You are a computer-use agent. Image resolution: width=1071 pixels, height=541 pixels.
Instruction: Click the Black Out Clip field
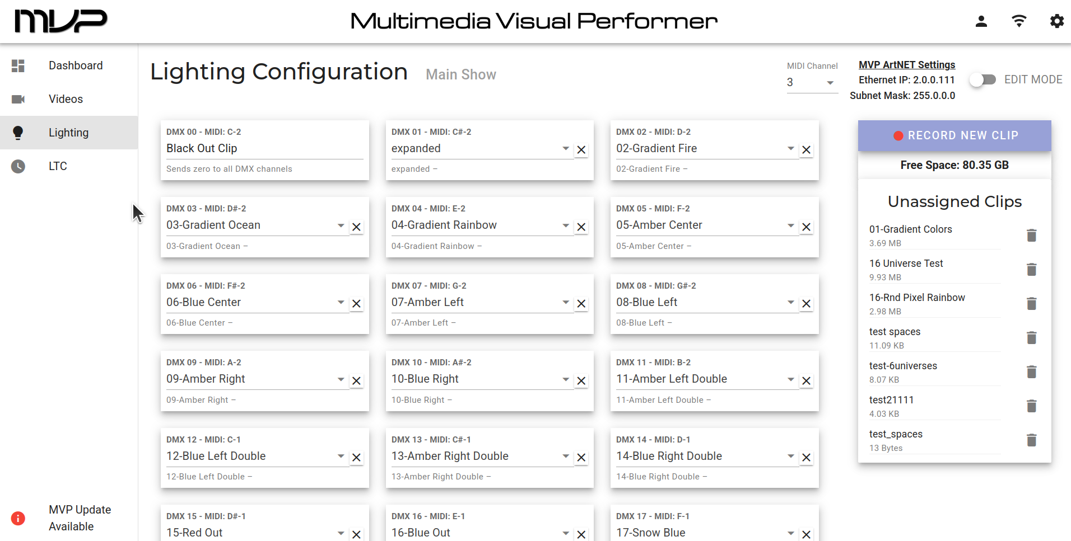pyautogui.click(x=264, y=148)
